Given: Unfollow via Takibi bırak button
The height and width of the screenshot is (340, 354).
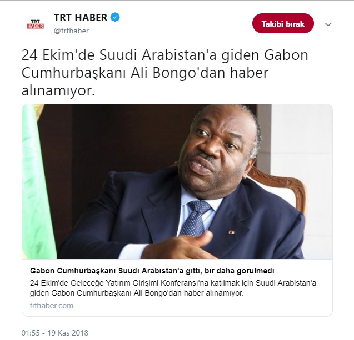Looking at the screenshot, I should pyautogui.click(x=283, y=23).
